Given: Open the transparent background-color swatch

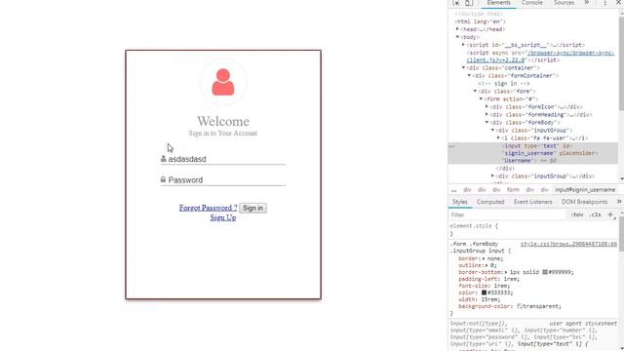Looking at the screenshot, I should (520, 306).
